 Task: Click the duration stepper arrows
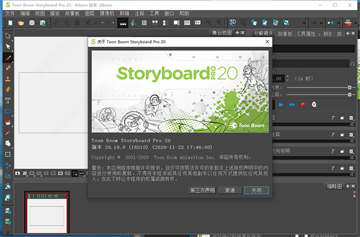click(x=287, y=79)
